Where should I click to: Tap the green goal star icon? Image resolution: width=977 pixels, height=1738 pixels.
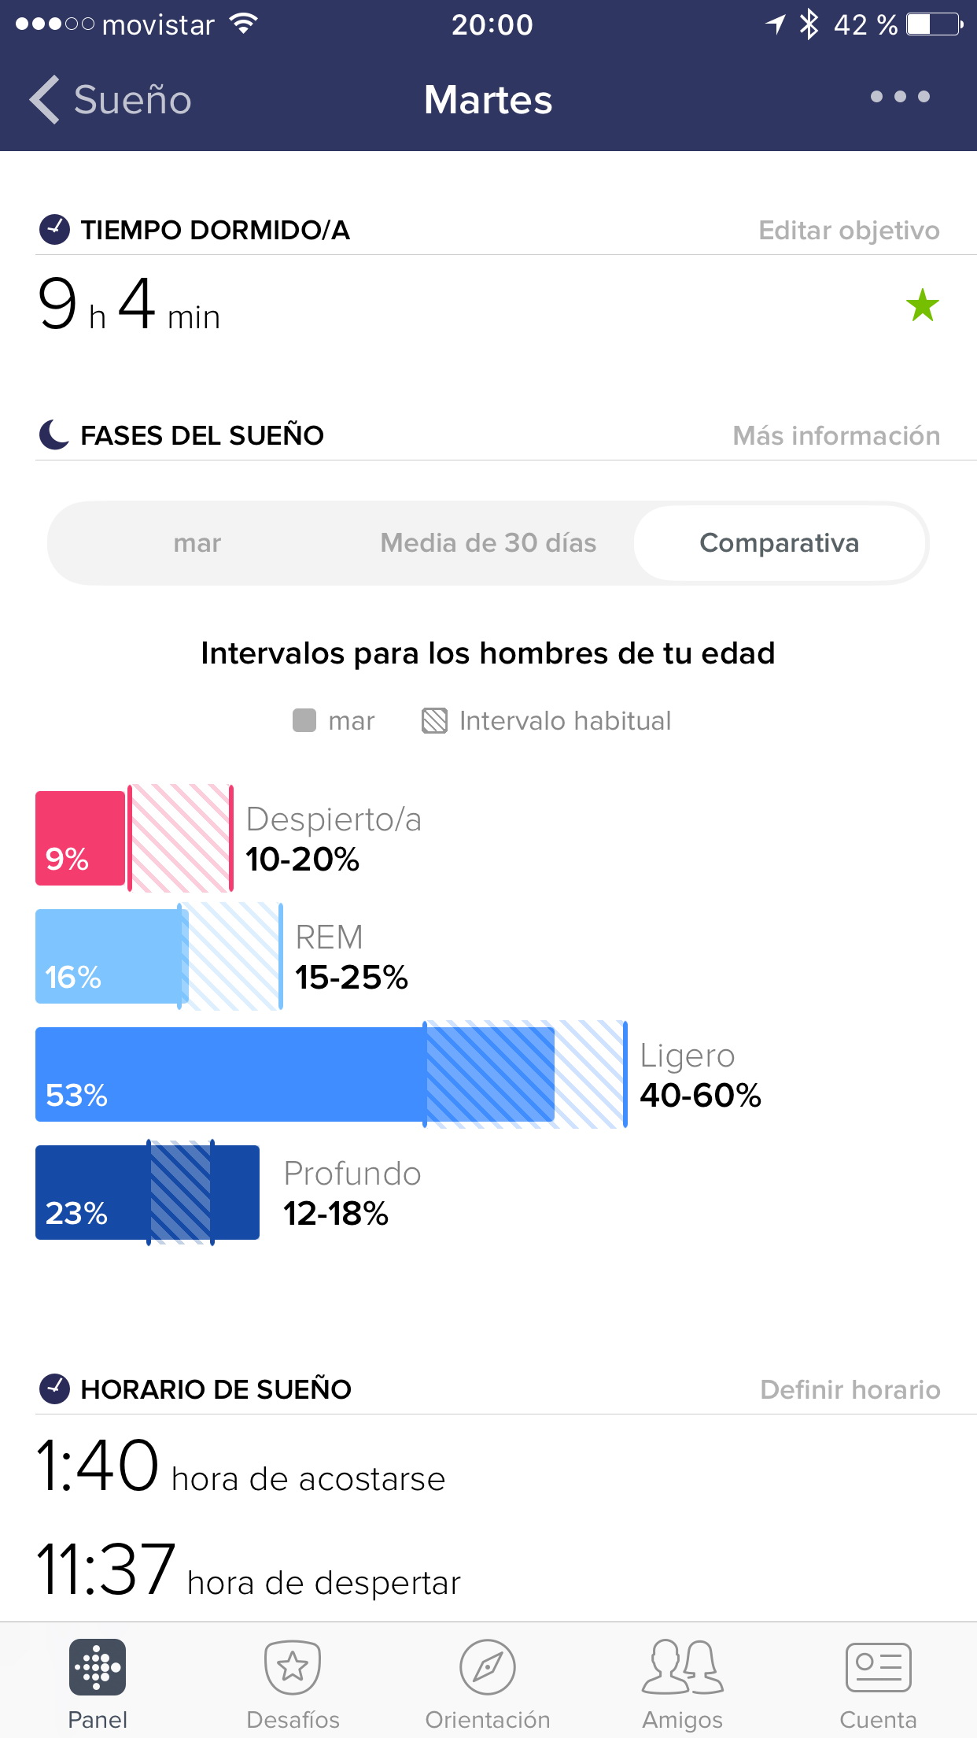click(922, 305)
